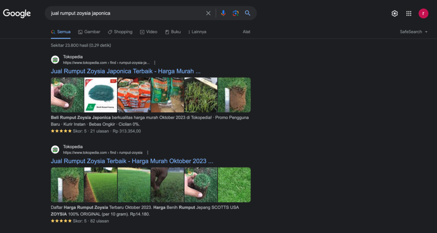This screenshot has width=437, height=233.
Task: Open 'Jual Rumput Zoysia Terbaik' result link
Action: (132, 161)
